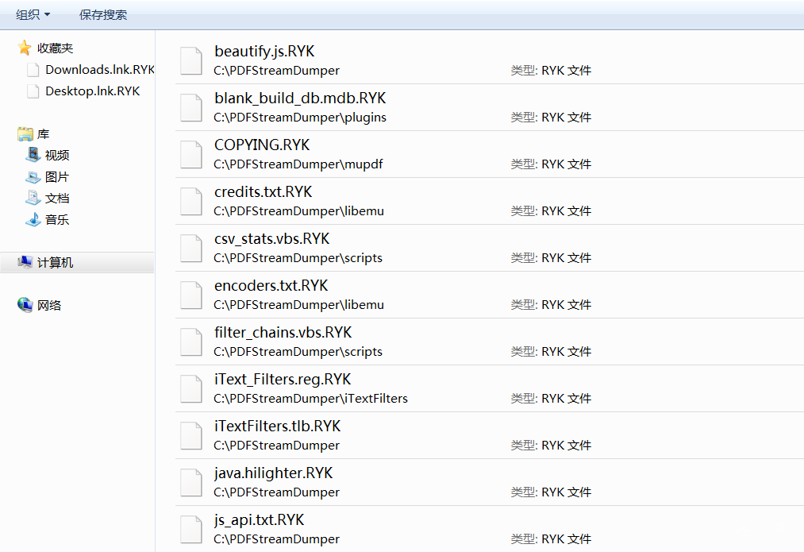This screenshot has height=552, width=804.
Task: Click the 视频 library icon
Action: (x=33, y=155)
